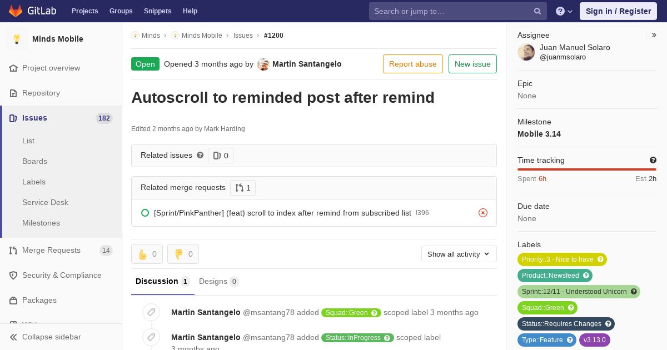Click the Report abuse button
The image size is (667, 350).
click(x=413, y=64)
